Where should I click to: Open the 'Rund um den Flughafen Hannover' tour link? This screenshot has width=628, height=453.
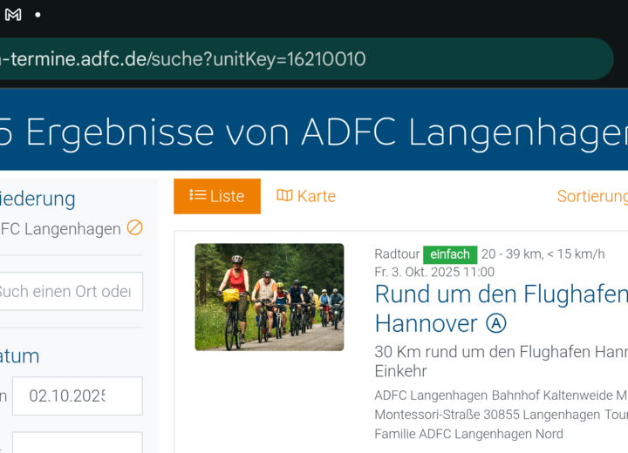[x=501, y=308]
